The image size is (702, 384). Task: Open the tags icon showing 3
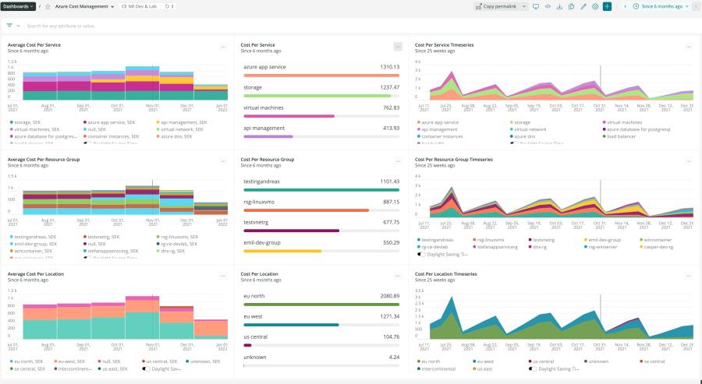[x=170, y=7]
